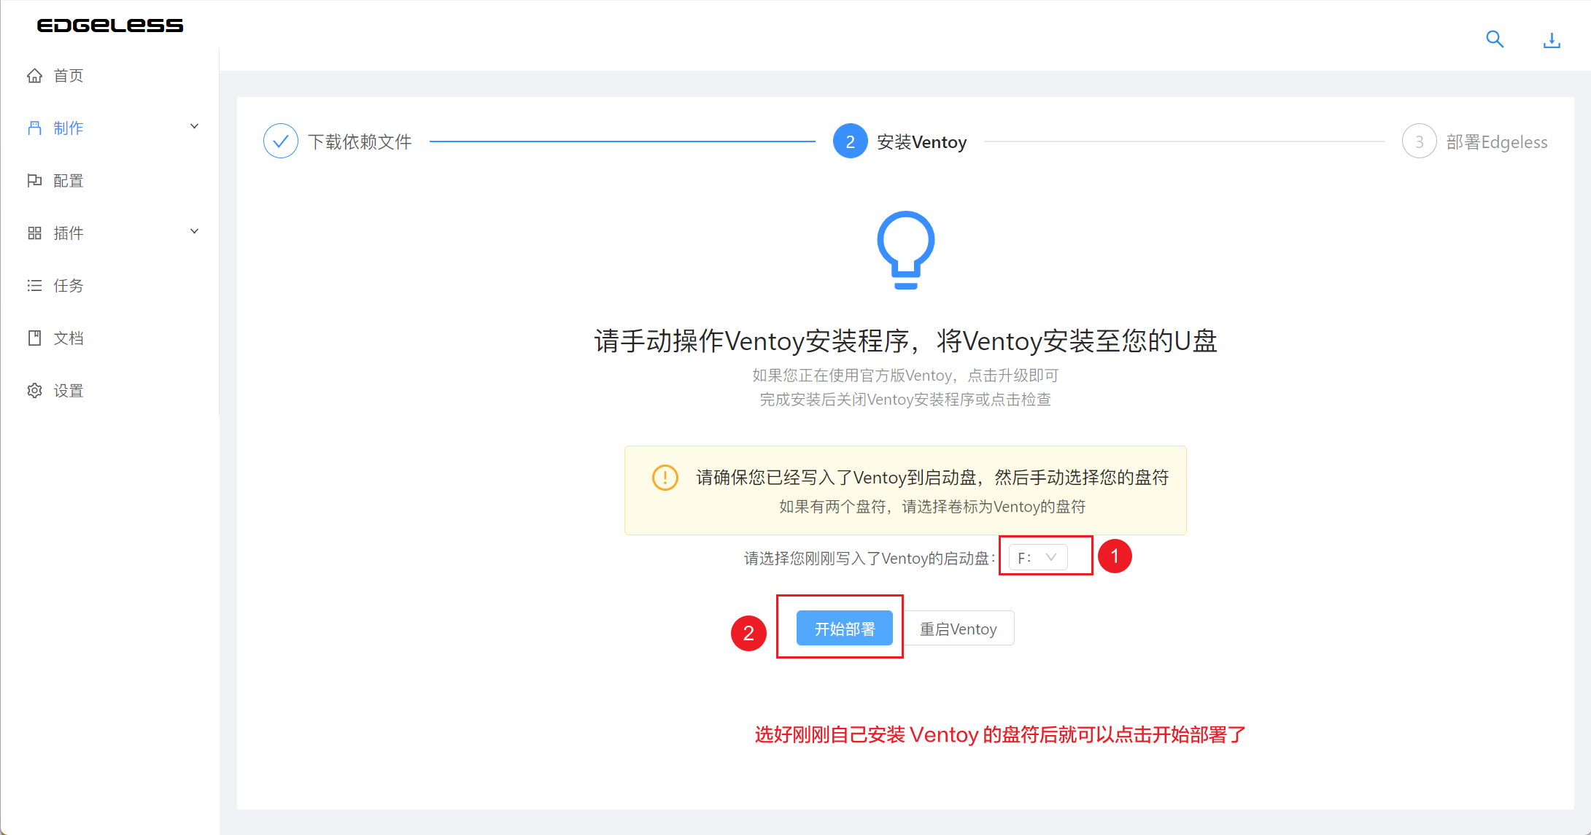1591x835 pixels.
Task: Open the downloads icon in header
Action: 1552,40
